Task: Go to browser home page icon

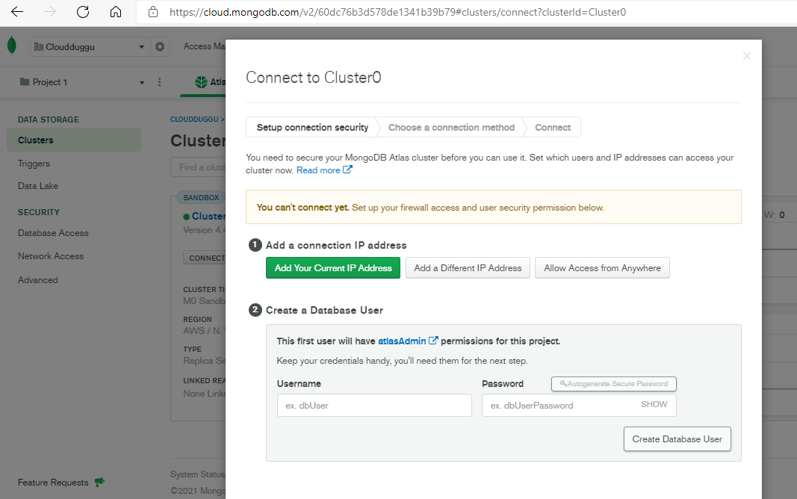Action: pyautogui.click(x=116, y=12)
